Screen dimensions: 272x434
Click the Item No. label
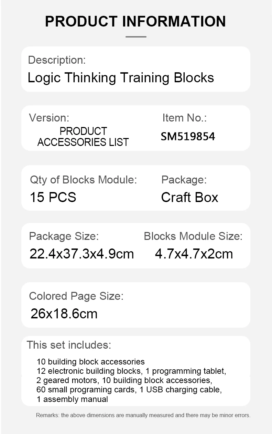(184, 118)
